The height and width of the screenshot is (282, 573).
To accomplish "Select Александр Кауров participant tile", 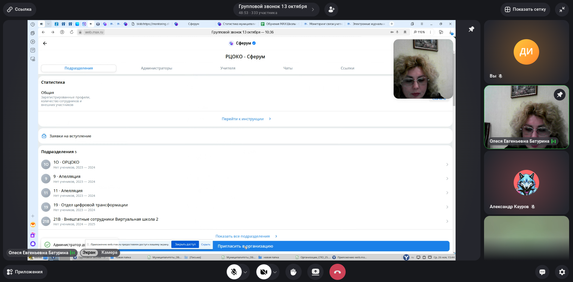I will pos(526,182).
